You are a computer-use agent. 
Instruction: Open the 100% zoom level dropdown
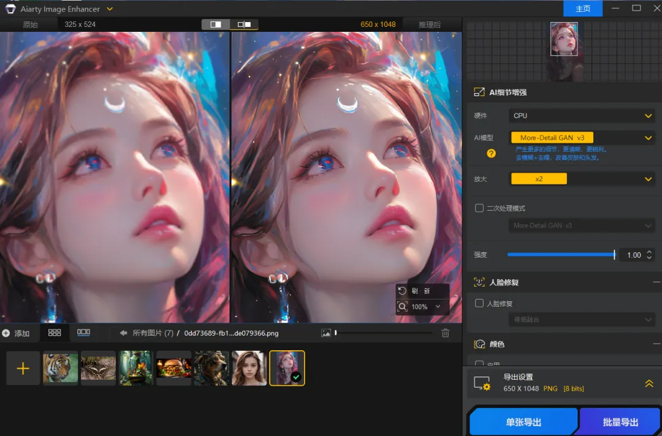coord(426,307)
